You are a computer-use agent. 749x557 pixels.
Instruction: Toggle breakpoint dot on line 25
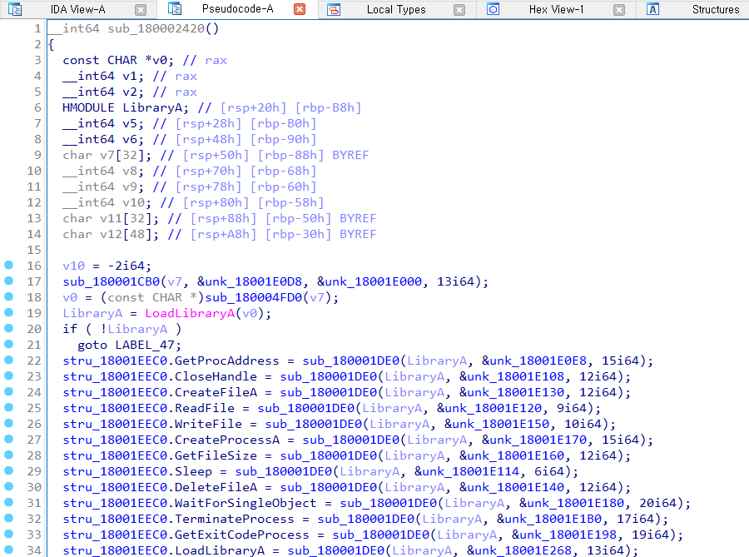[x=8, y=406]
